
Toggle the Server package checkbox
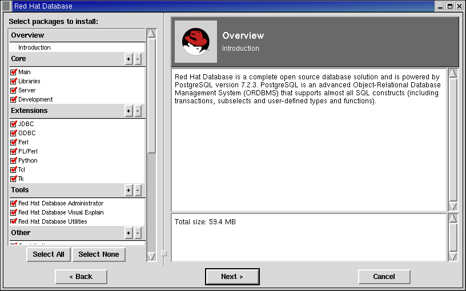(13, 90)
